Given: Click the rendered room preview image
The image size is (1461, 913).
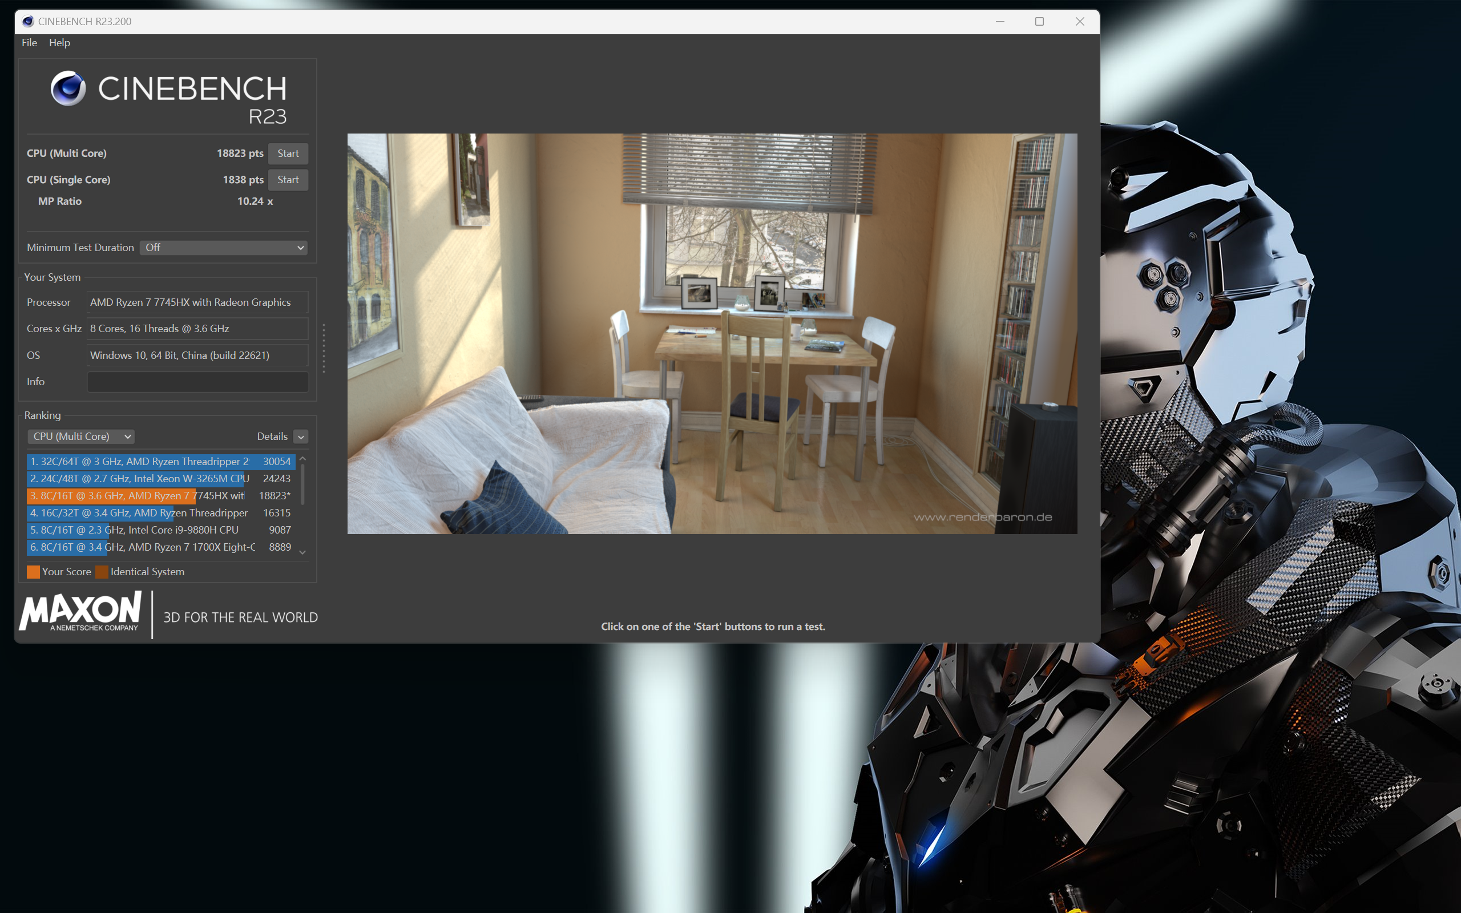Looking at the screenshot, I should click(712, 333).
